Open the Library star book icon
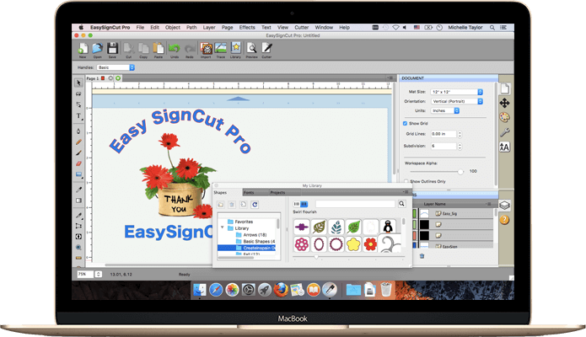586x337 pixels. (x=235, y=49)
